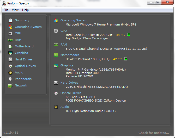Click the Graphics monitor icon in sidebar

pyautogui.click(x=10, y=53)
